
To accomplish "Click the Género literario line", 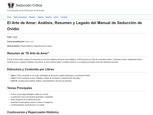I will coord(29,46).
